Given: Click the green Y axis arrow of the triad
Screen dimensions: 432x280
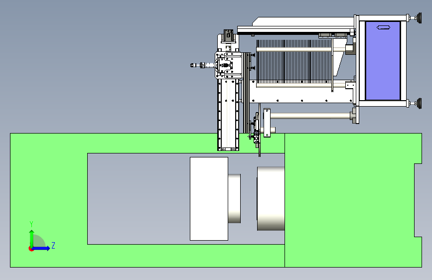Looking at the screenshot, I should tap(31, 238).
